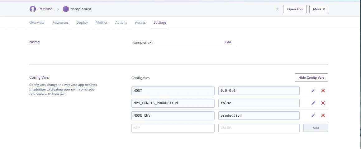This screenshot has width=361, height=149.
Task: Edit NODE_ENV variable via the pencil icon
Action: pyautogui.click(x=313, y=115)
